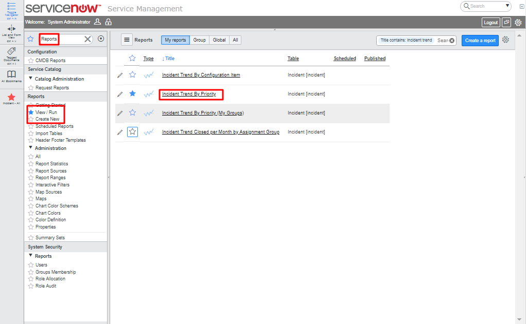
Task: Click the Incident - All red star bookmark
Action: pyautogui.click(x=11, y=97)
